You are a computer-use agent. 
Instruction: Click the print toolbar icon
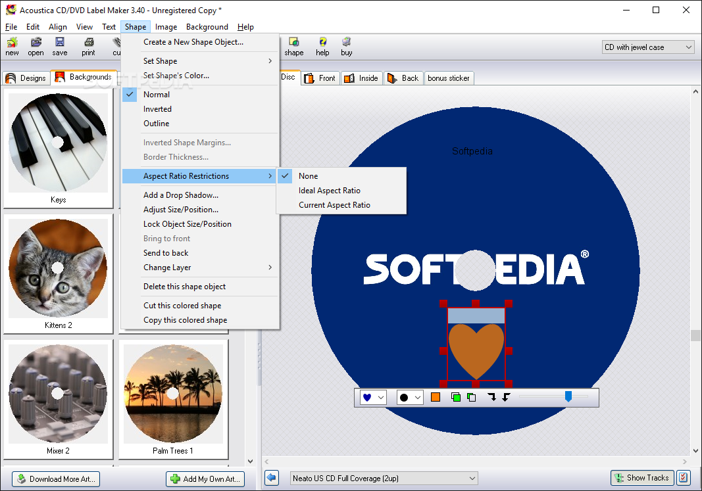[x=89, y=47]
